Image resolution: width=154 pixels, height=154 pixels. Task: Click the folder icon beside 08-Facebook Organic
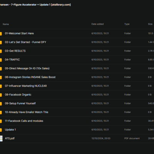1,95
